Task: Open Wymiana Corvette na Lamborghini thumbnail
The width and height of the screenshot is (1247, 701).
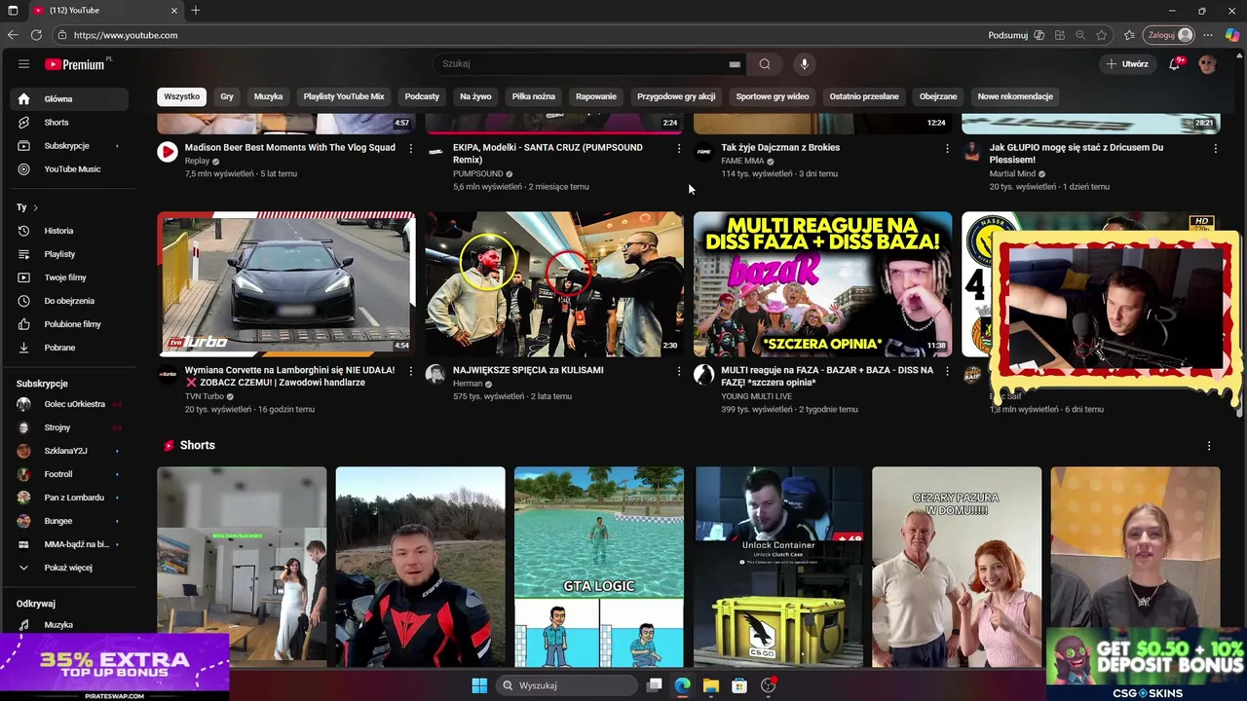Action: click(286, 284)
